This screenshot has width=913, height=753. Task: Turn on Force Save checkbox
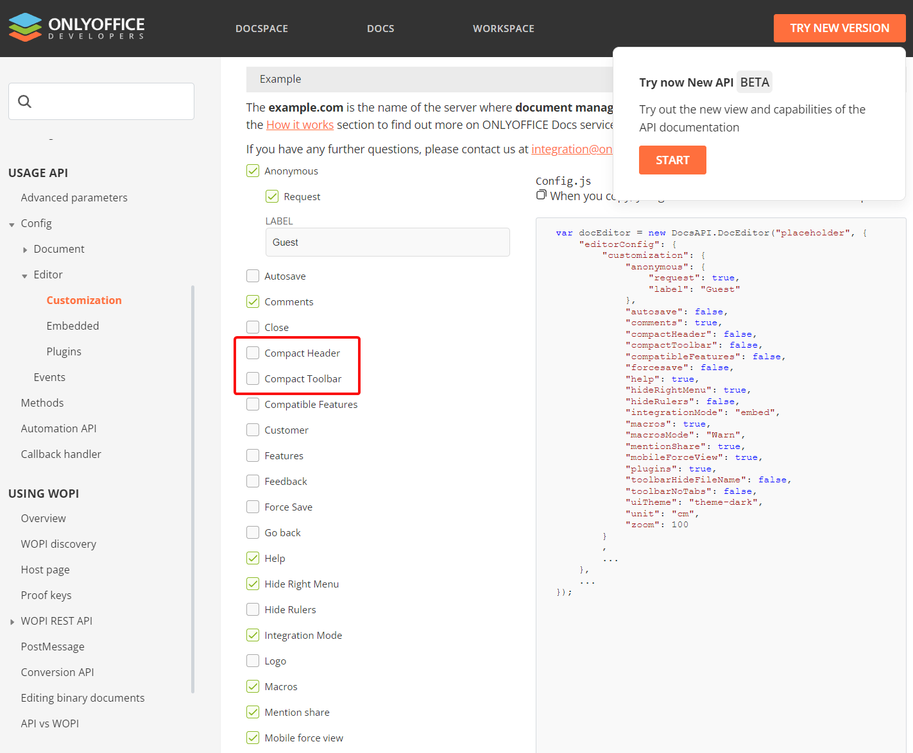[x=253, y=507]
